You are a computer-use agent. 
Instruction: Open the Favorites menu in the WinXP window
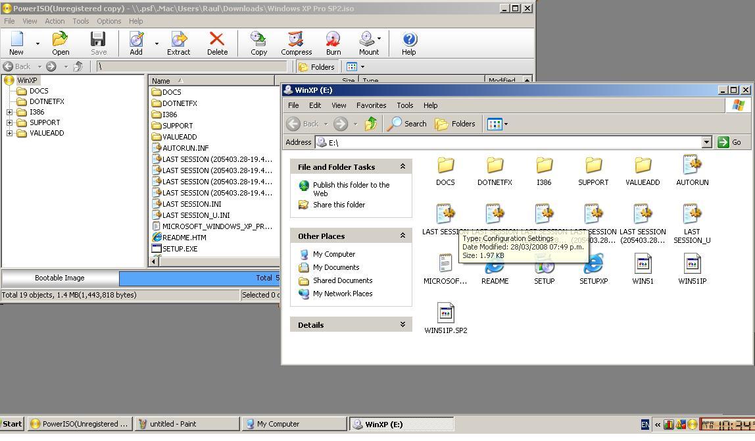(371, 105)
